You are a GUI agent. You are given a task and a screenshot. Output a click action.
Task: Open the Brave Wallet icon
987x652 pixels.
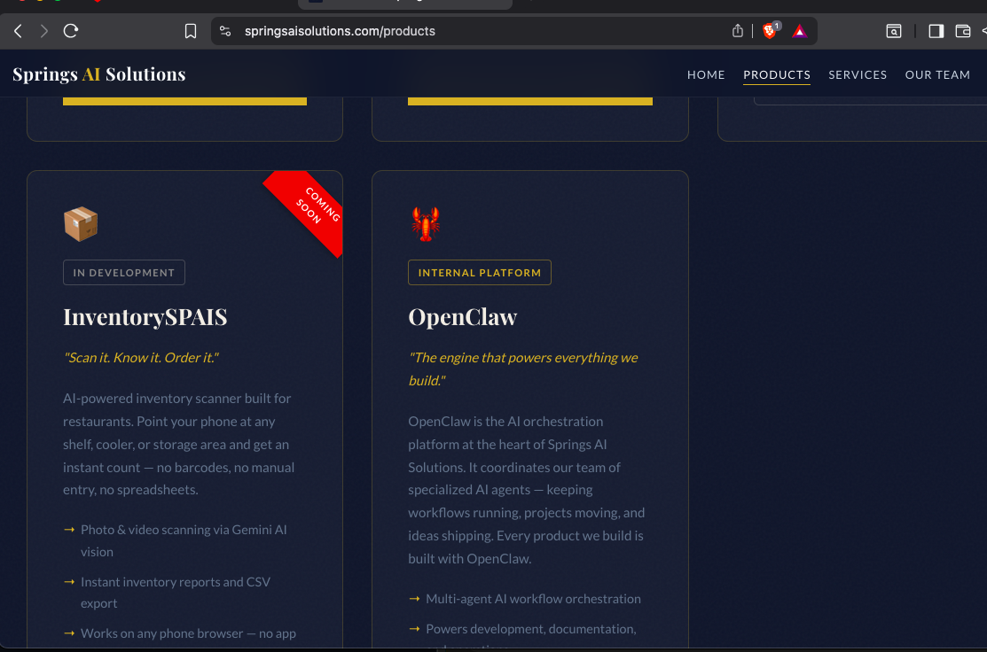(x=962, y=31)
